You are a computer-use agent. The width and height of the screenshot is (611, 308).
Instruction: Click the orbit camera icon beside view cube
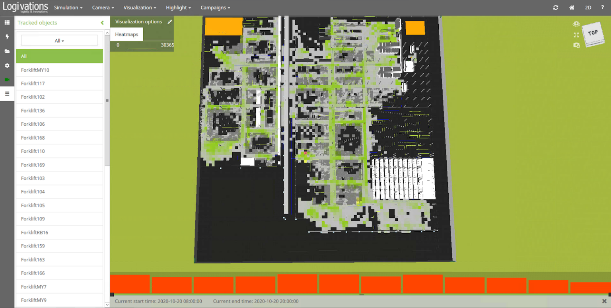pyautogui.click(x=576, y=25)
